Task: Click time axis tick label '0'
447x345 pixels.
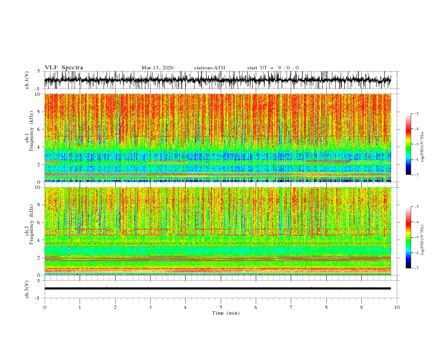Action: click(45, 307)
